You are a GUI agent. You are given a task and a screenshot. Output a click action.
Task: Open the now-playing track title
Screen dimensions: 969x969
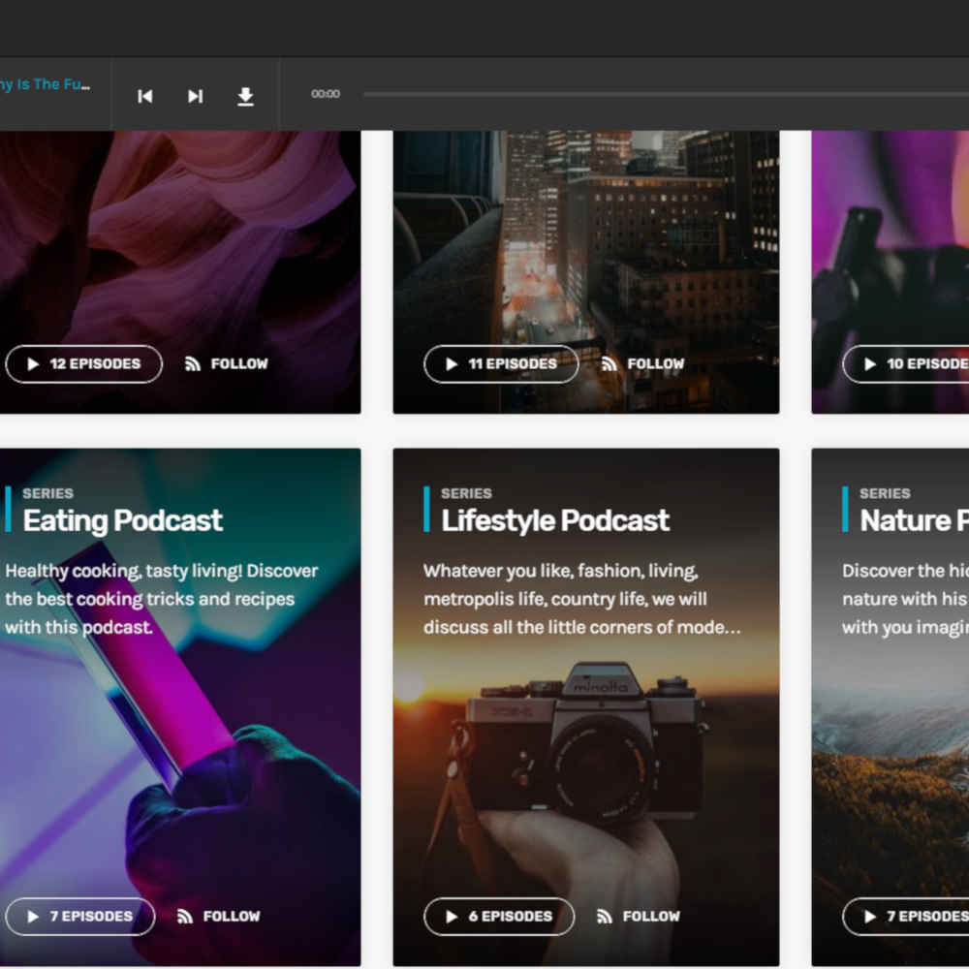pyautogui.click(x=46, y=84)
